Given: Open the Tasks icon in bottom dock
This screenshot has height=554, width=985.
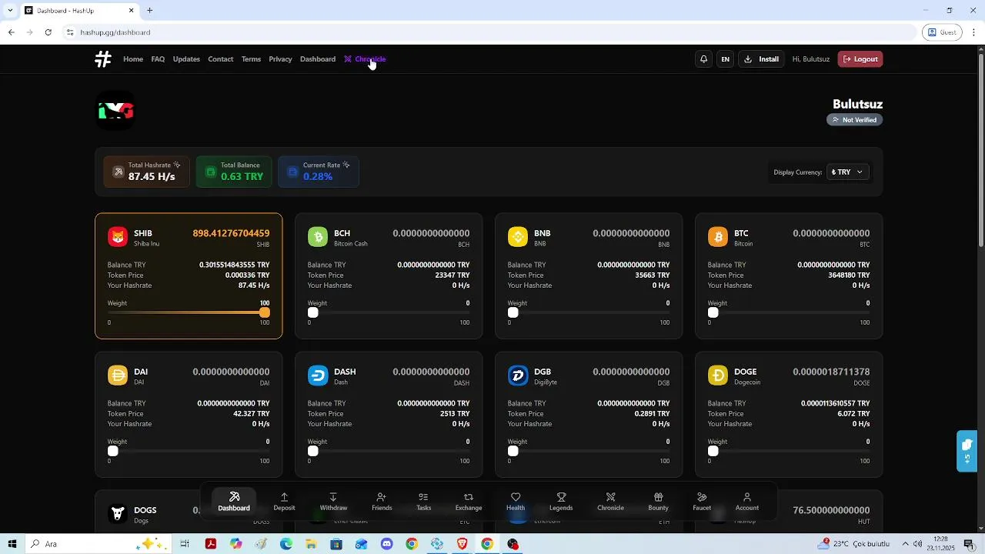Looking at the screenshot, I should coord(423,502).
